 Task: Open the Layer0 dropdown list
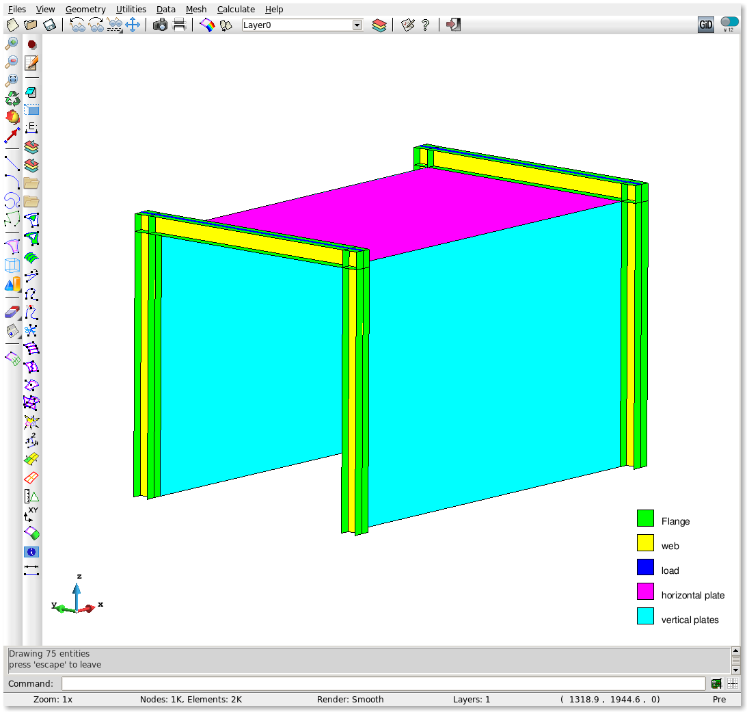pos(357,25)
